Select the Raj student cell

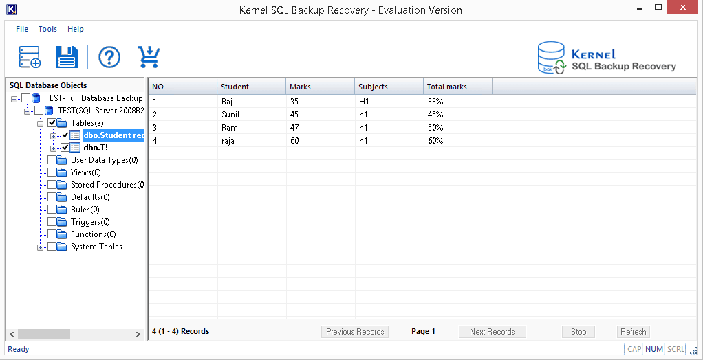click(252, 101)
